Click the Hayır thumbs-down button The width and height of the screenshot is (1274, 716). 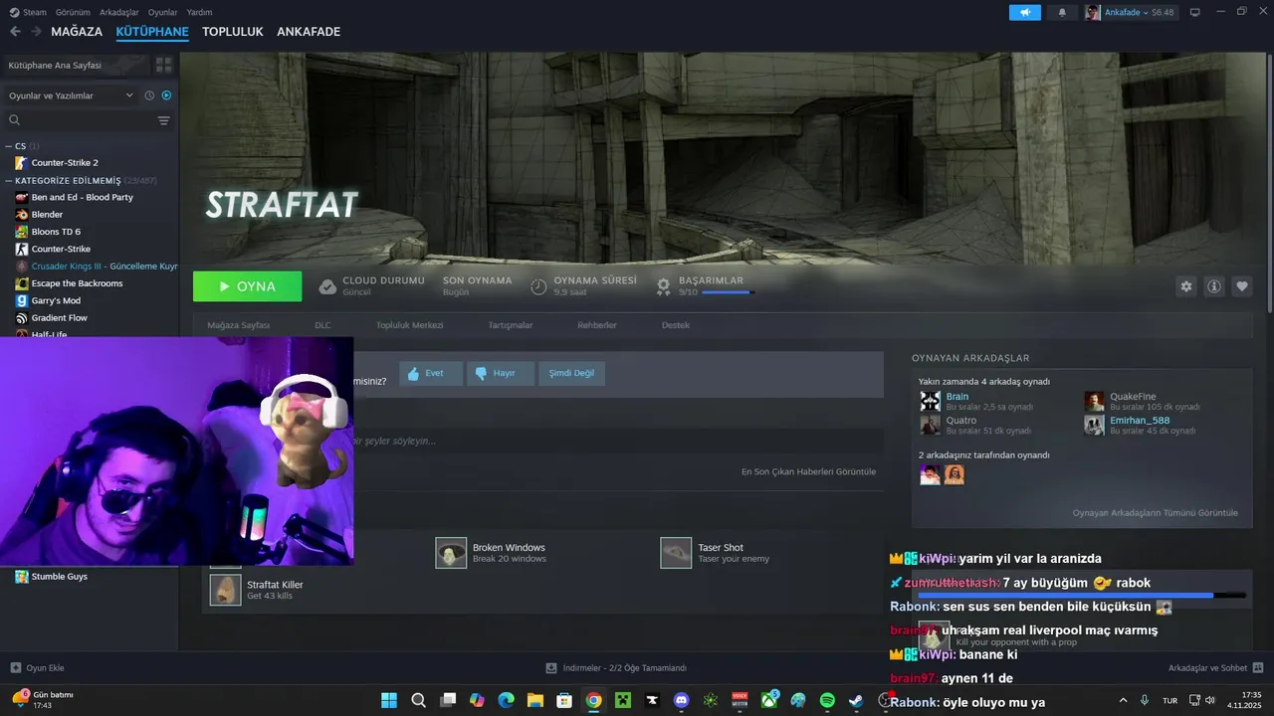(x=502, y=373)
